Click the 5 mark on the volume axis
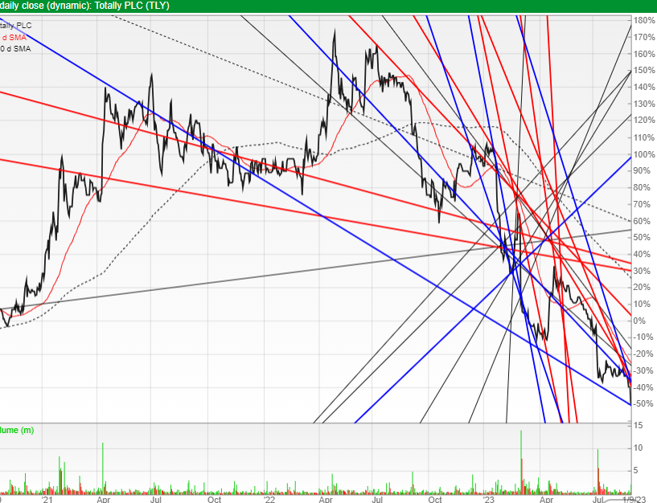The height and width of the screenshot is (503, 657). click(635, 471)
